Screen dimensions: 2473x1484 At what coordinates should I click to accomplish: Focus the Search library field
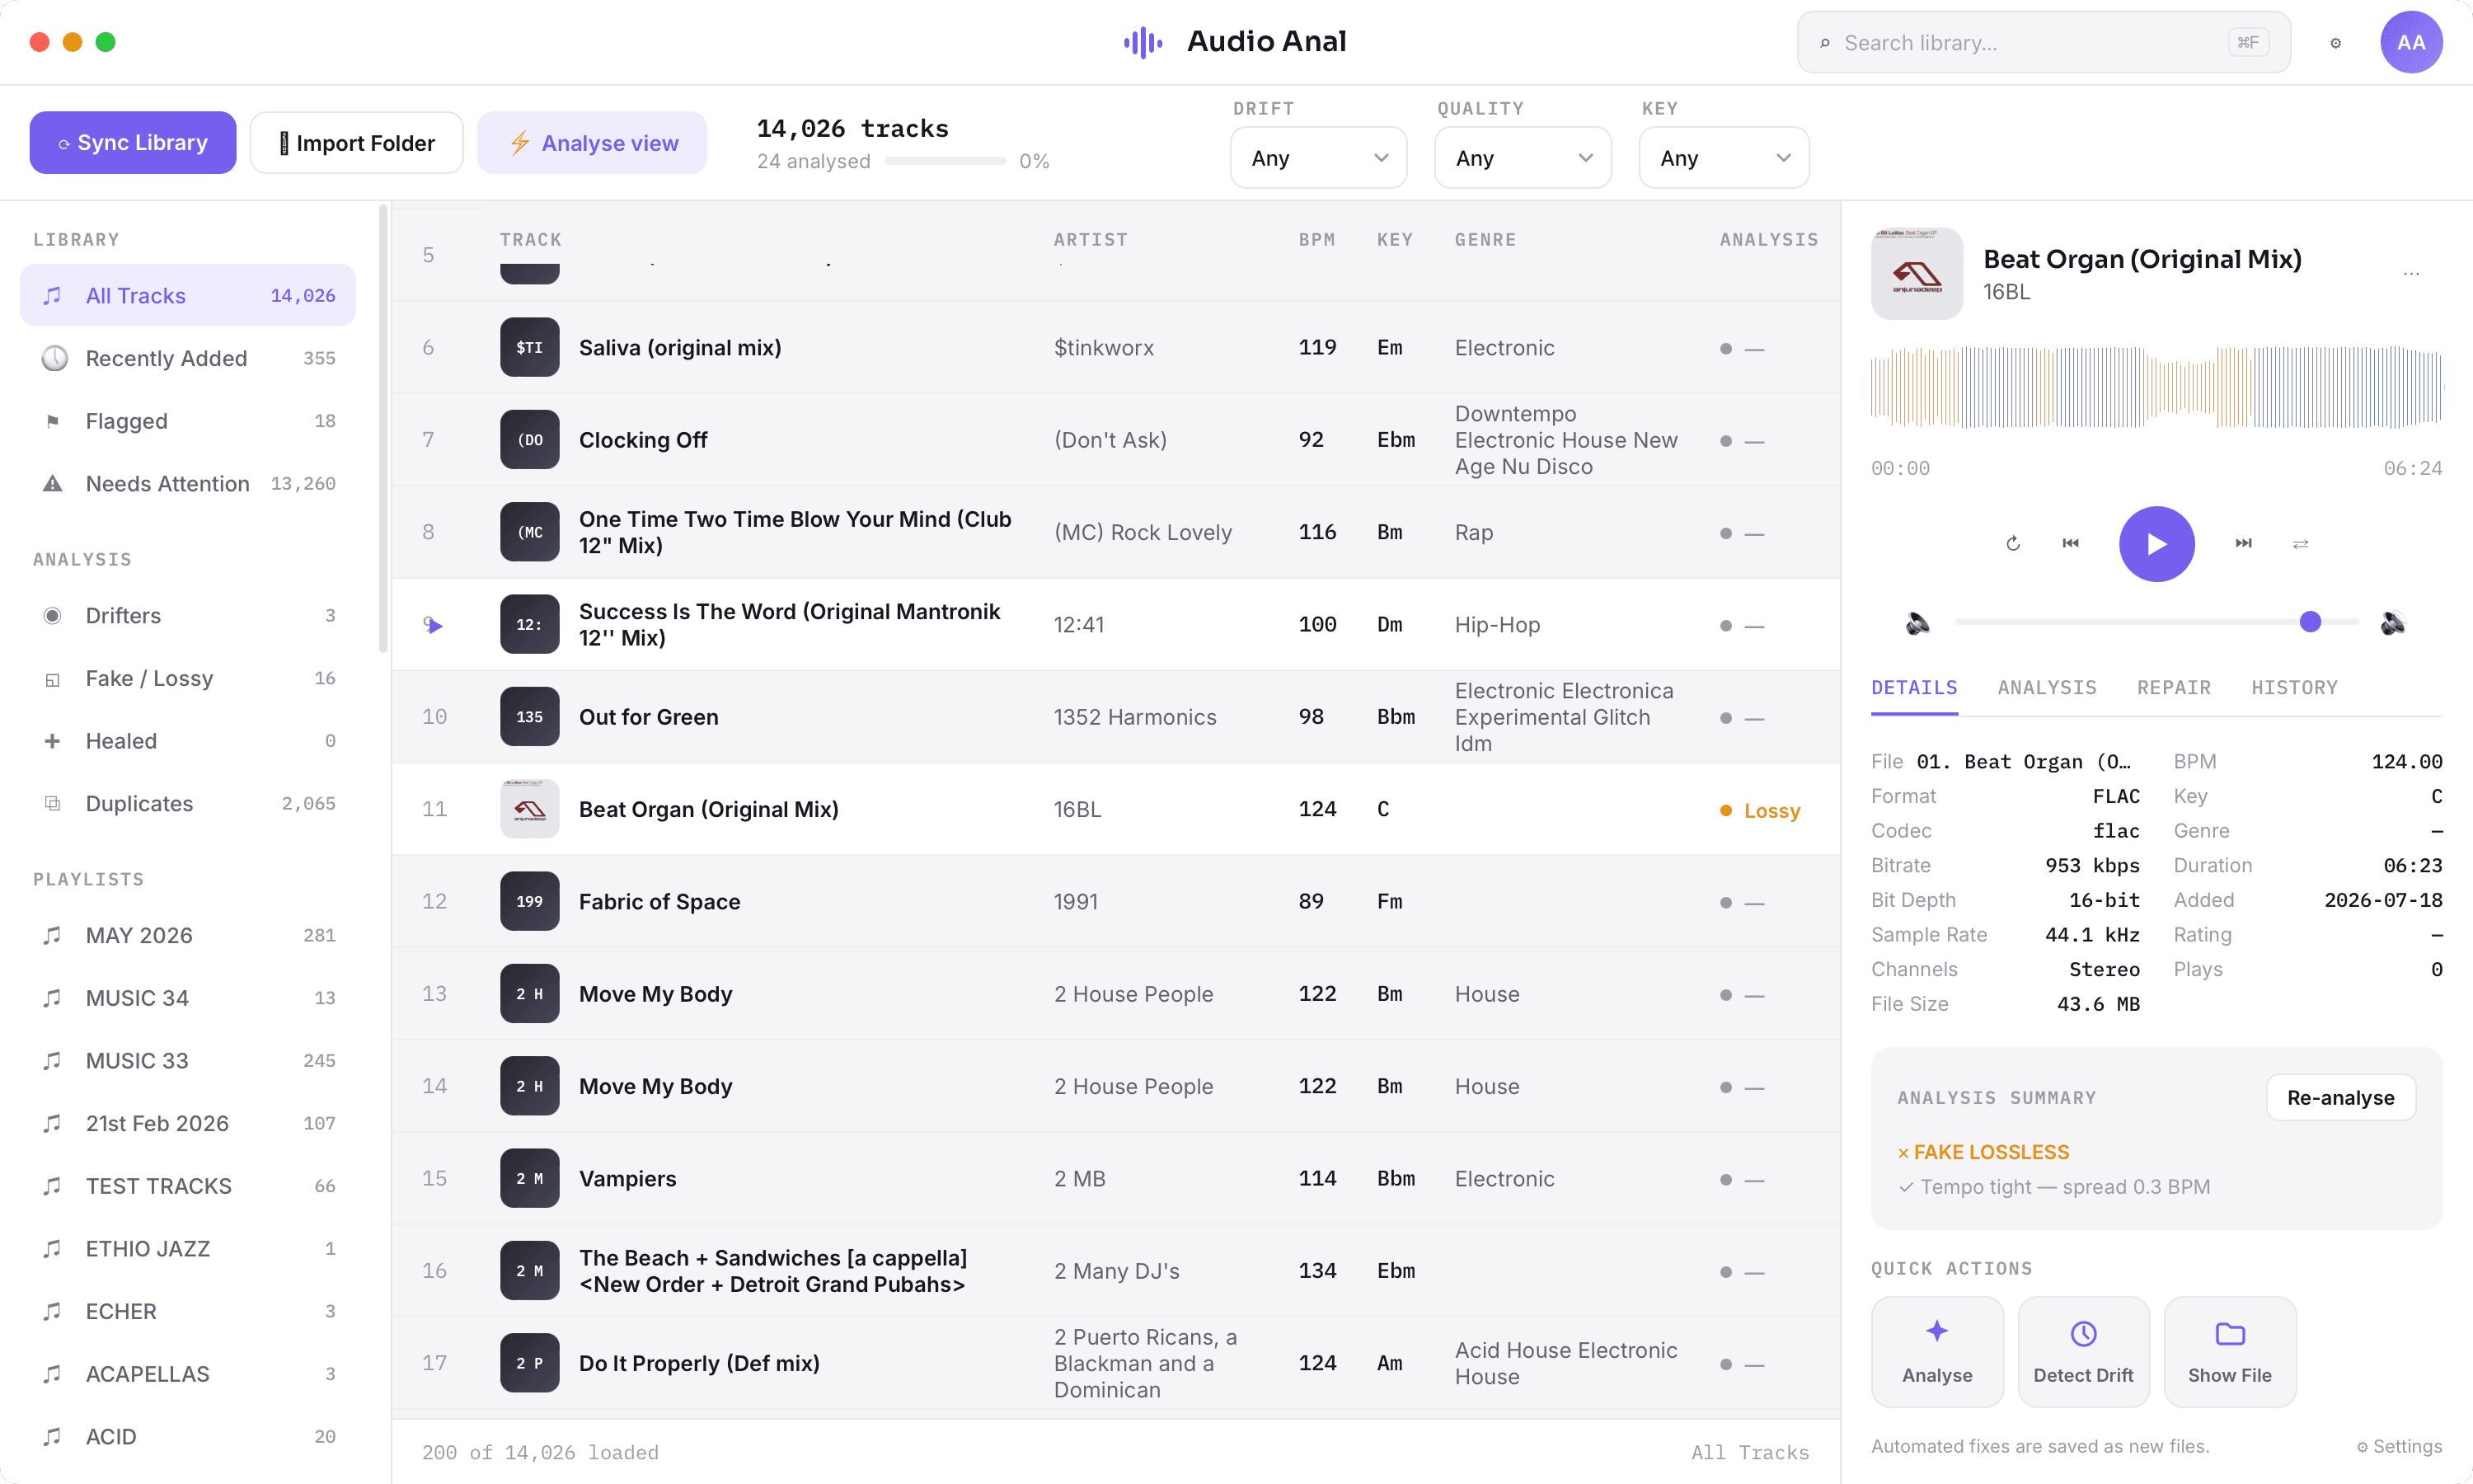(x=2044, y=42)
